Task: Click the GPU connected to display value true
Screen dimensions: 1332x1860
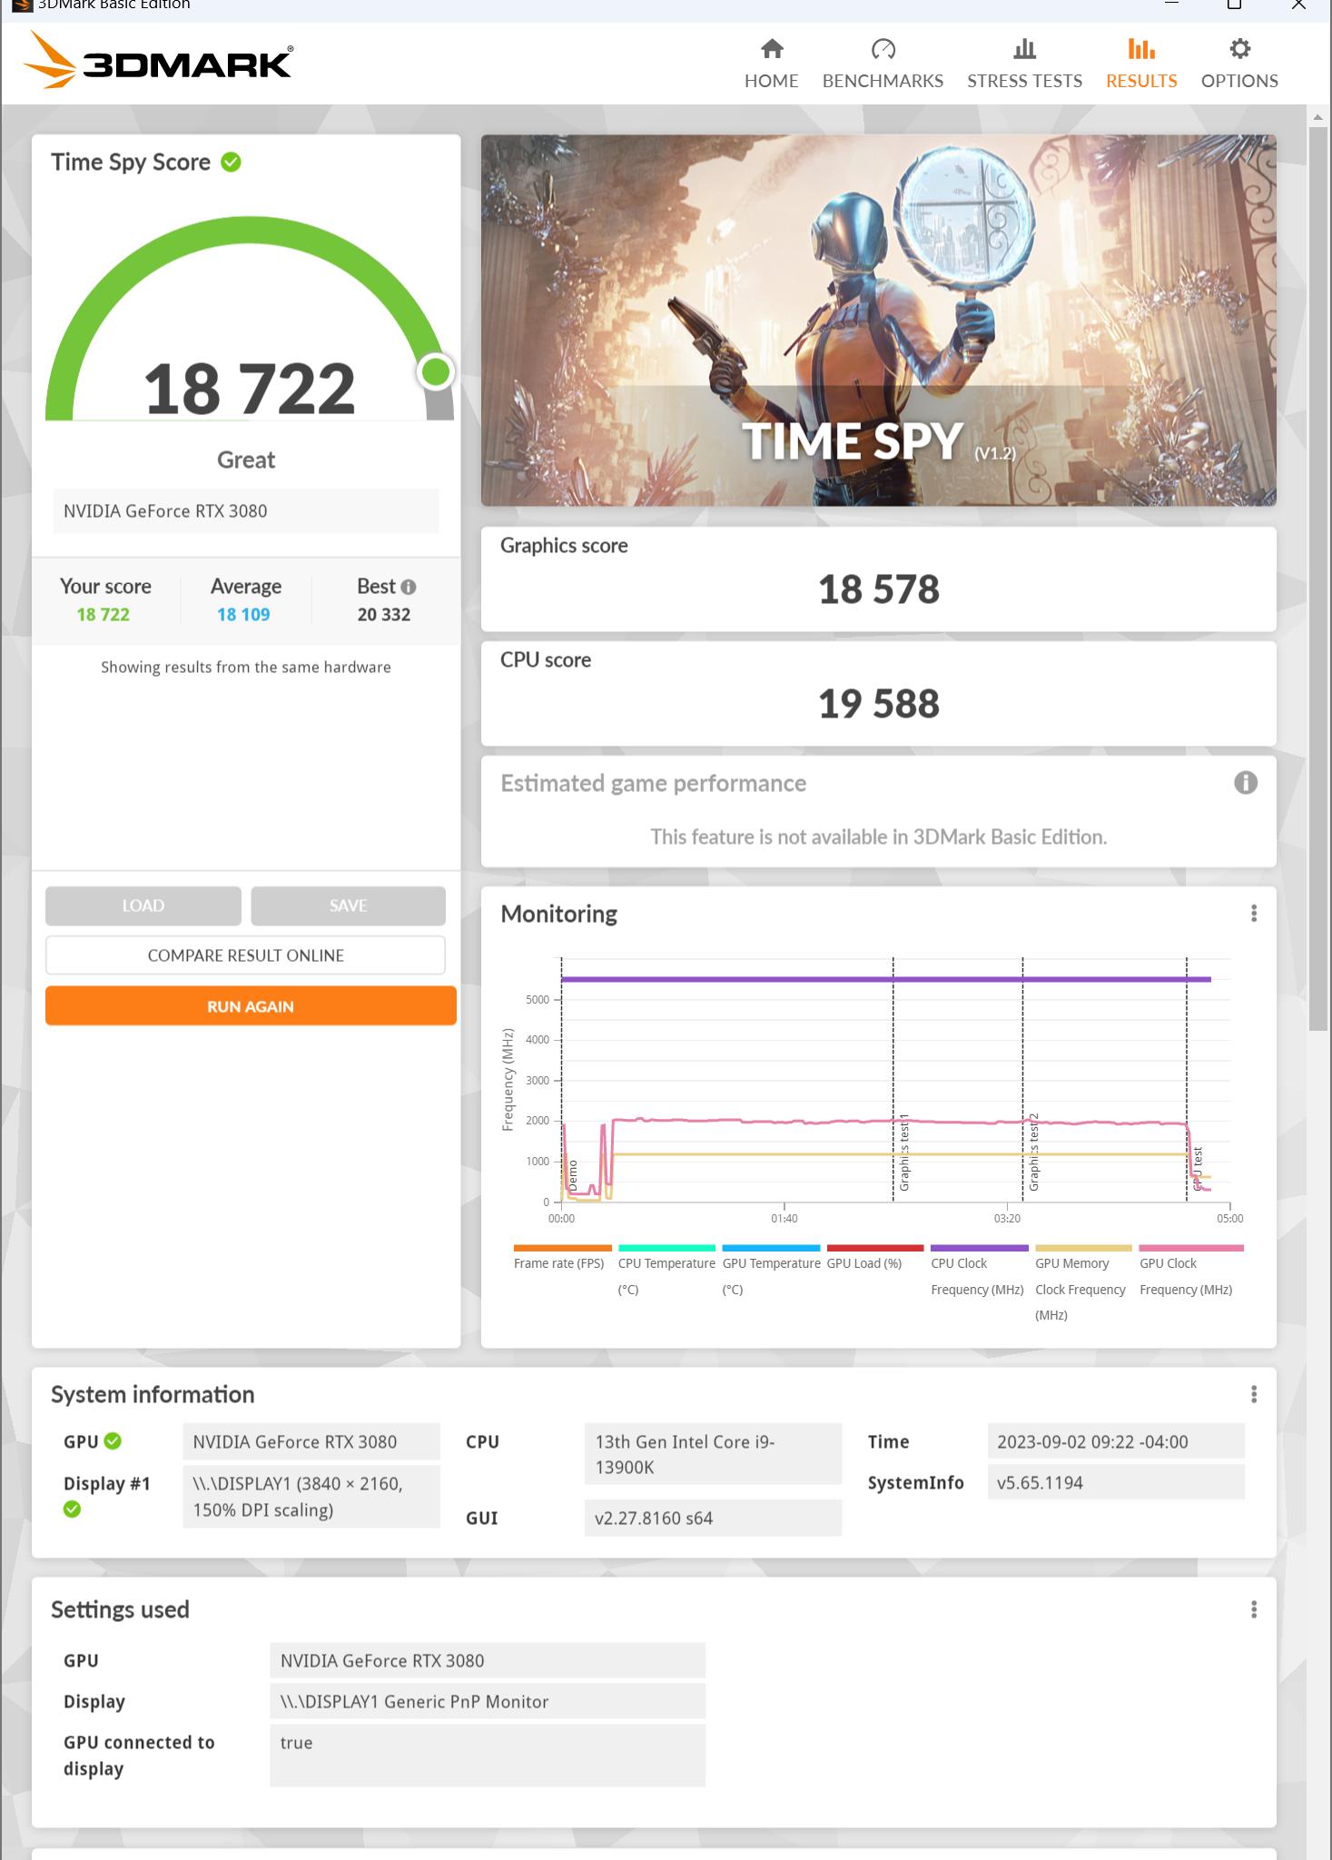Action: pyautogui.click(x=488, y=1756)
